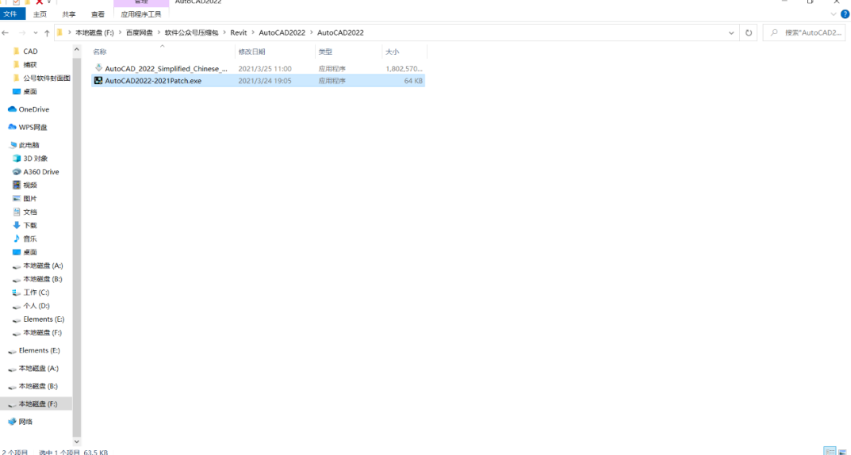Screen dimensions: 851x455
Task: Open the 工作 (C:) drive
Action: tap(36, 292)
